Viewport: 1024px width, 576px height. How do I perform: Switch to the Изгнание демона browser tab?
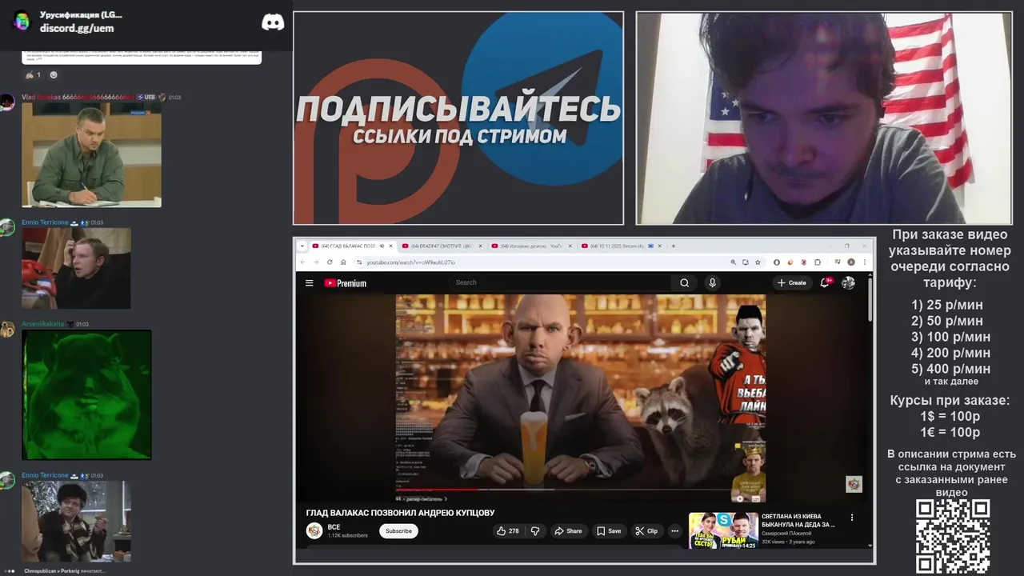tap(531, 246)
